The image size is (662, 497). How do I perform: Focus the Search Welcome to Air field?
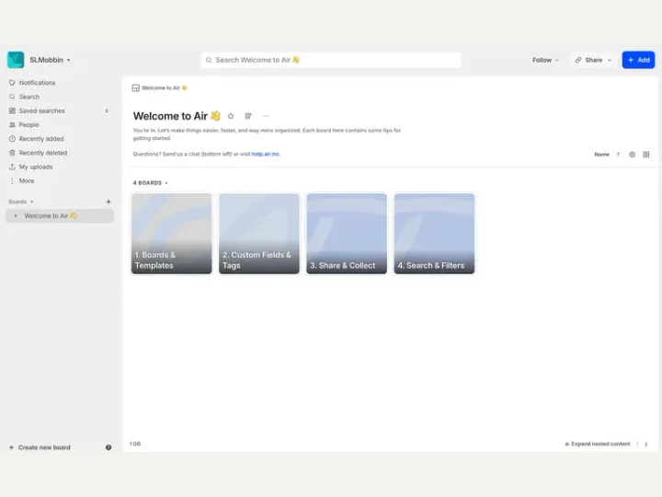coord(331,60)
